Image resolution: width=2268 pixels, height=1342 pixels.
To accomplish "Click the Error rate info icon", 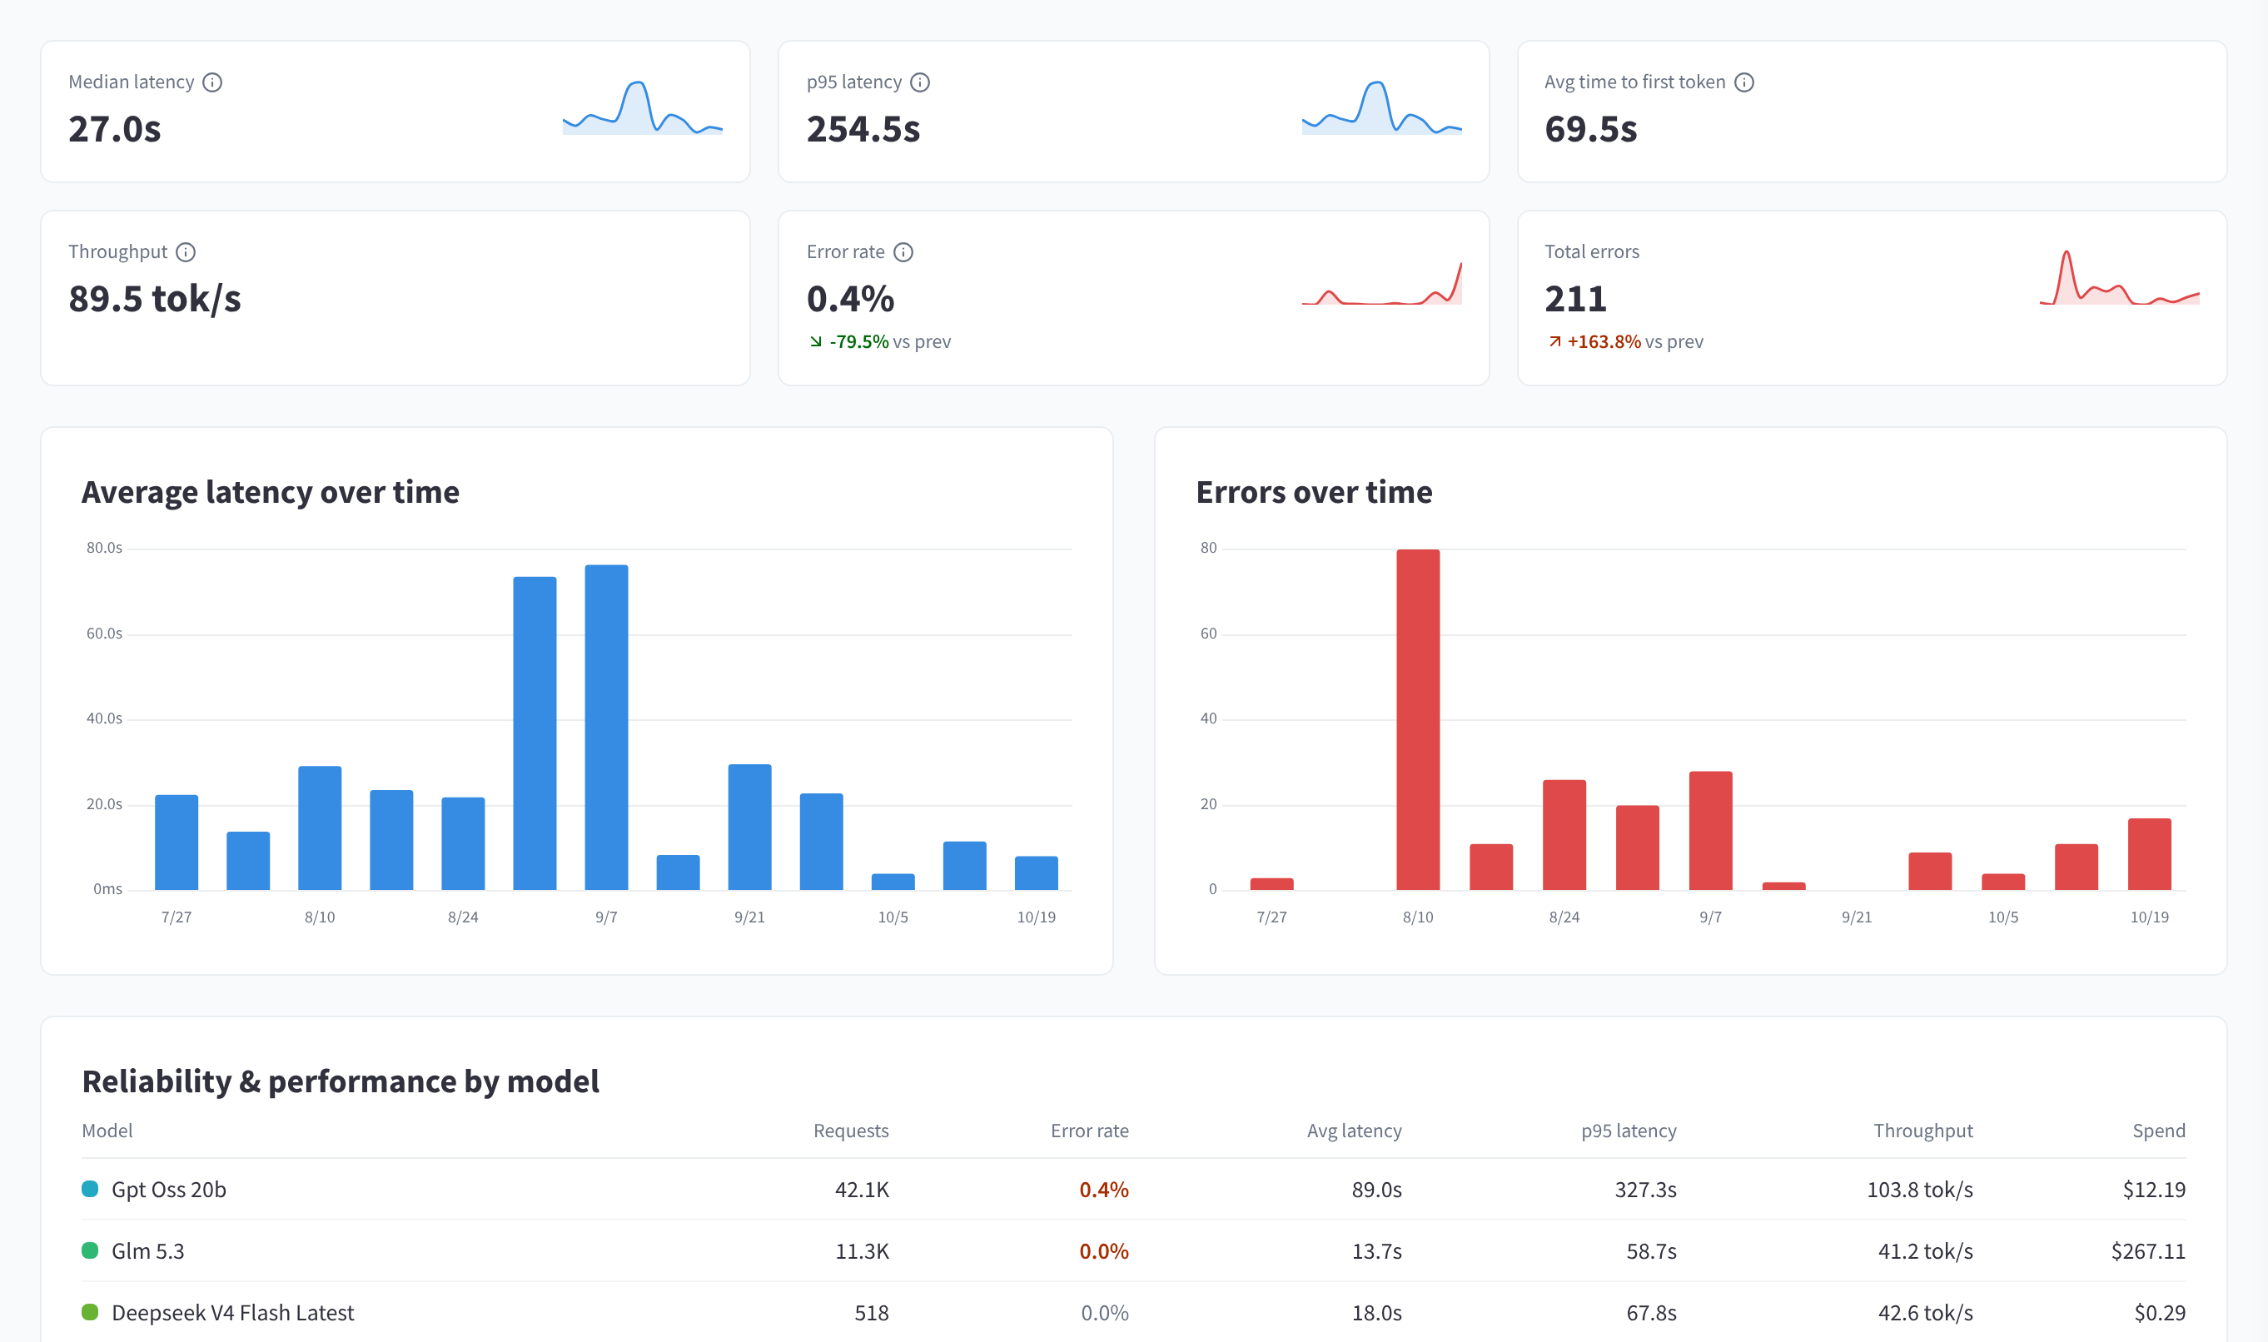I will pyautogui.click(x=903, y=252).
